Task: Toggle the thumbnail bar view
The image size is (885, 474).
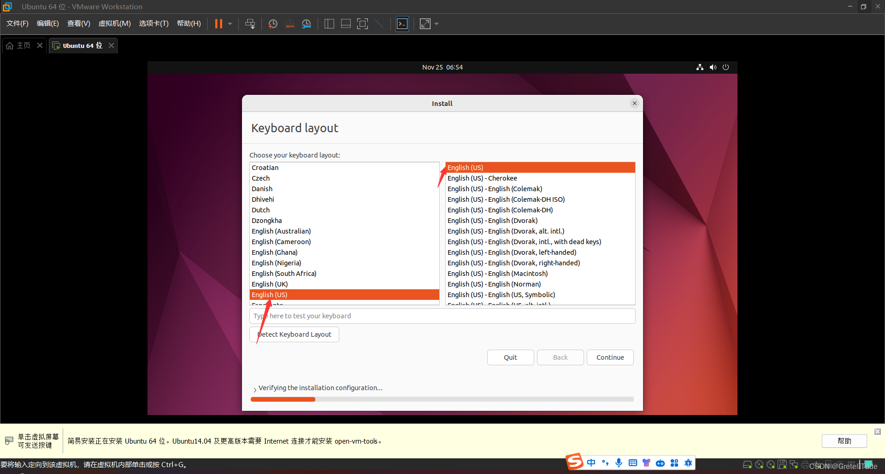Action: 346,24
